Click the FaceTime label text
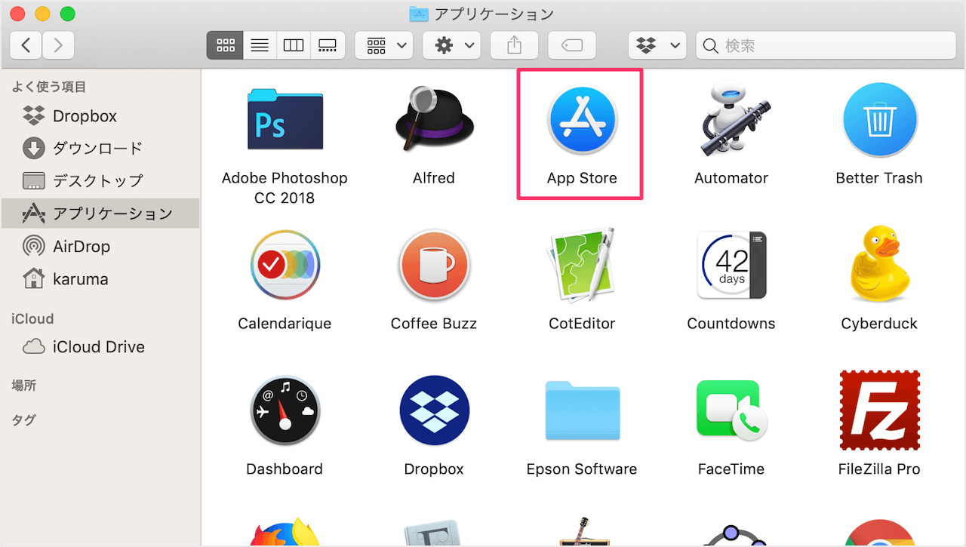Viewport: 966px width, 547px height. [x=731, y=469]
